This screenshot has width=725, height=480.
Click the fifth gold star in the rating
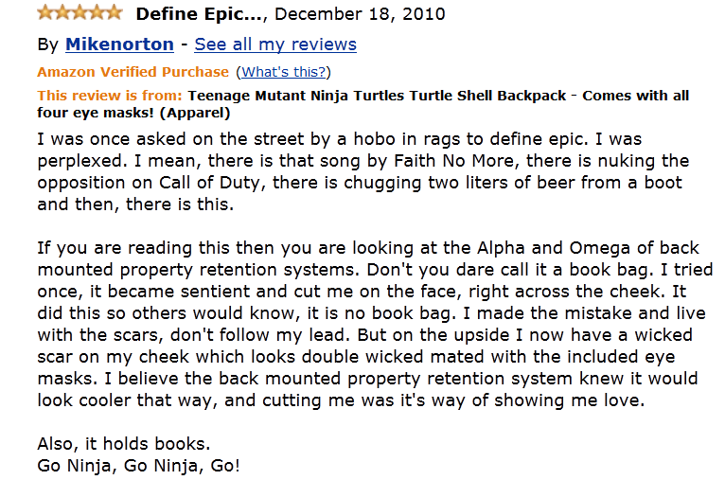coord(114,13)
